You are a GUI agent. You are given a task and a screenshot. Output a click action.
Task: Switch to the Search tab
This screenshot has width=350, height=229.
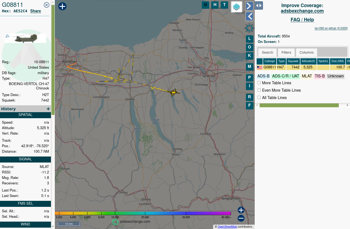(267, 53)
